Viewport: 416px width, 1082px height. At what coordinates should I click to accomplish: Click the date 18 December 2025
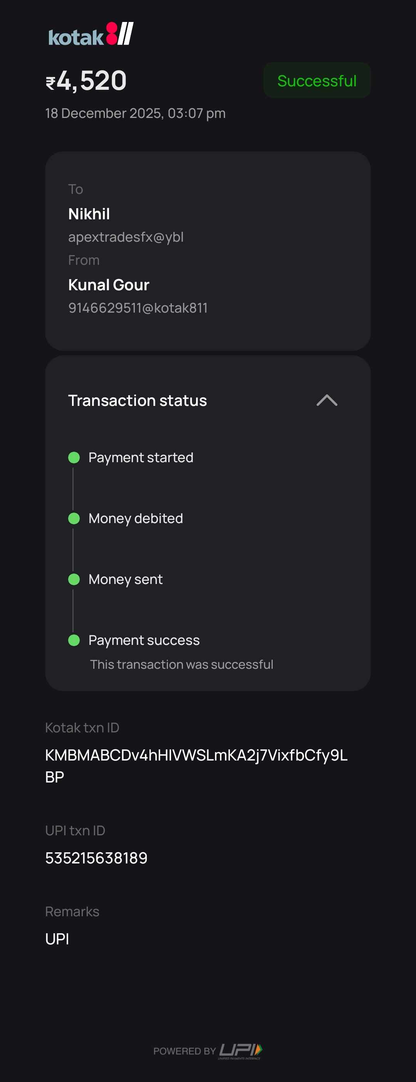tap(103, 113)
